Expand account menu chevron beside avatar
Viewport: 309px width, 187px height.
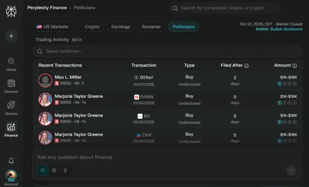pos(19,175)
